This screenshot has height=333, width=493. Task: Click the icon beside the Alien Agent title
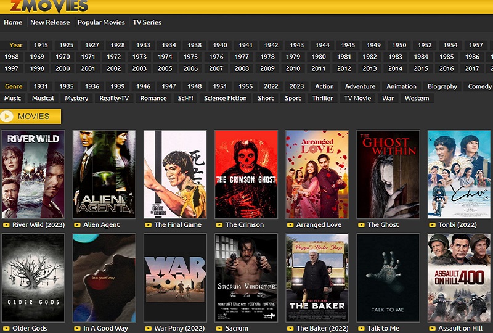pos(77,224)
